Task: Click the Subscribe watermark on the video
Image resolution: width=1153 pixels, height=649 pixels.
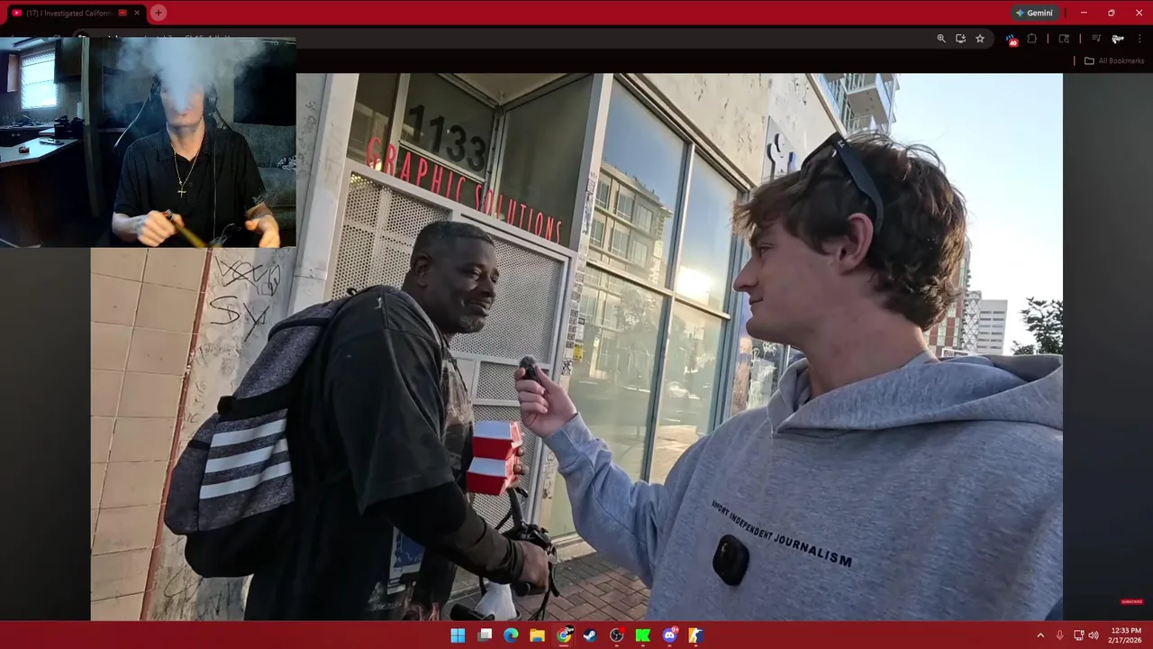Action: [x=1132, y=601]
